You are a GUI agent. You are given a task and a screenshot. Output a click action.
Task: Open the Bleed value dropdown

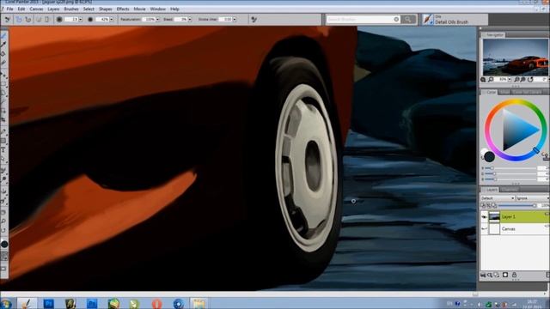click(190, 19)
